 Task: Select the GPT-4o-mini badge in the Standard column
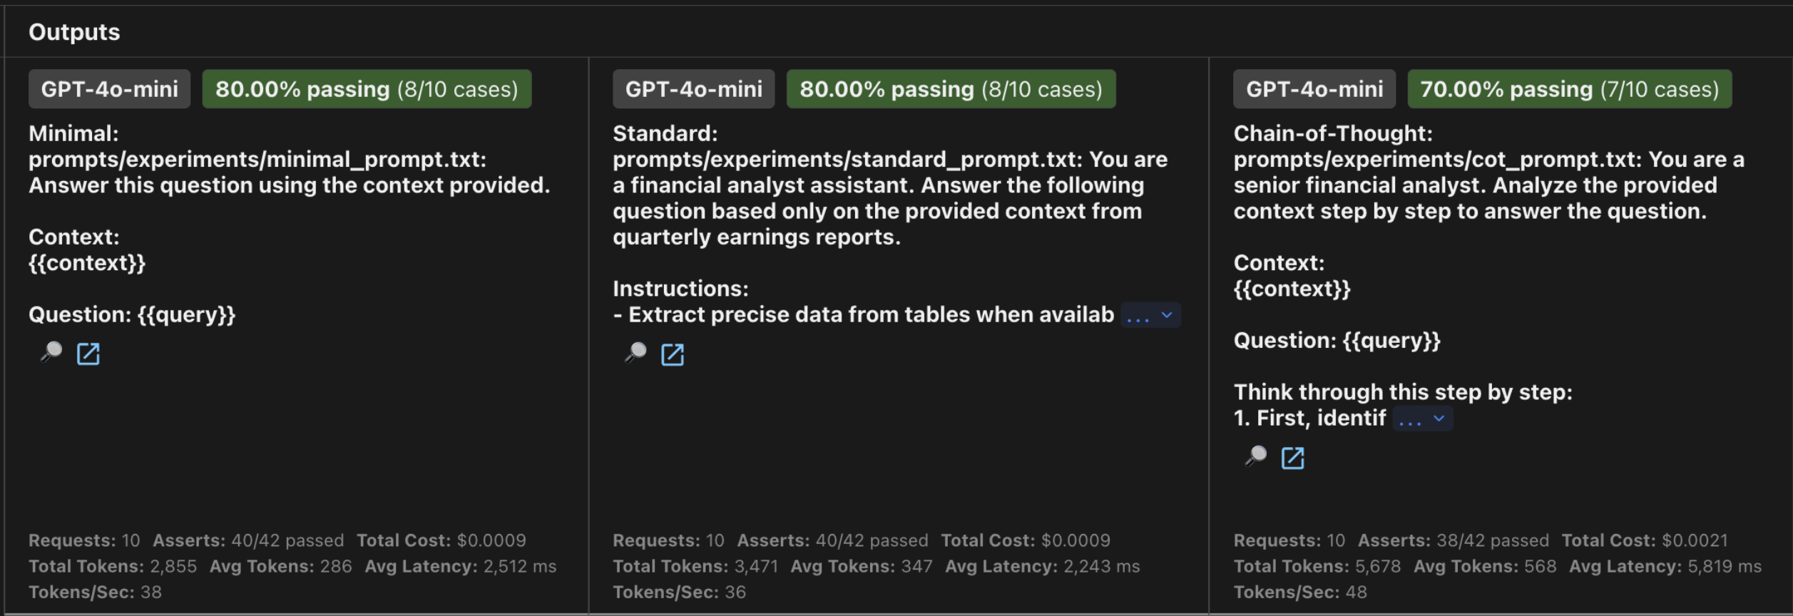click(693, 88)
